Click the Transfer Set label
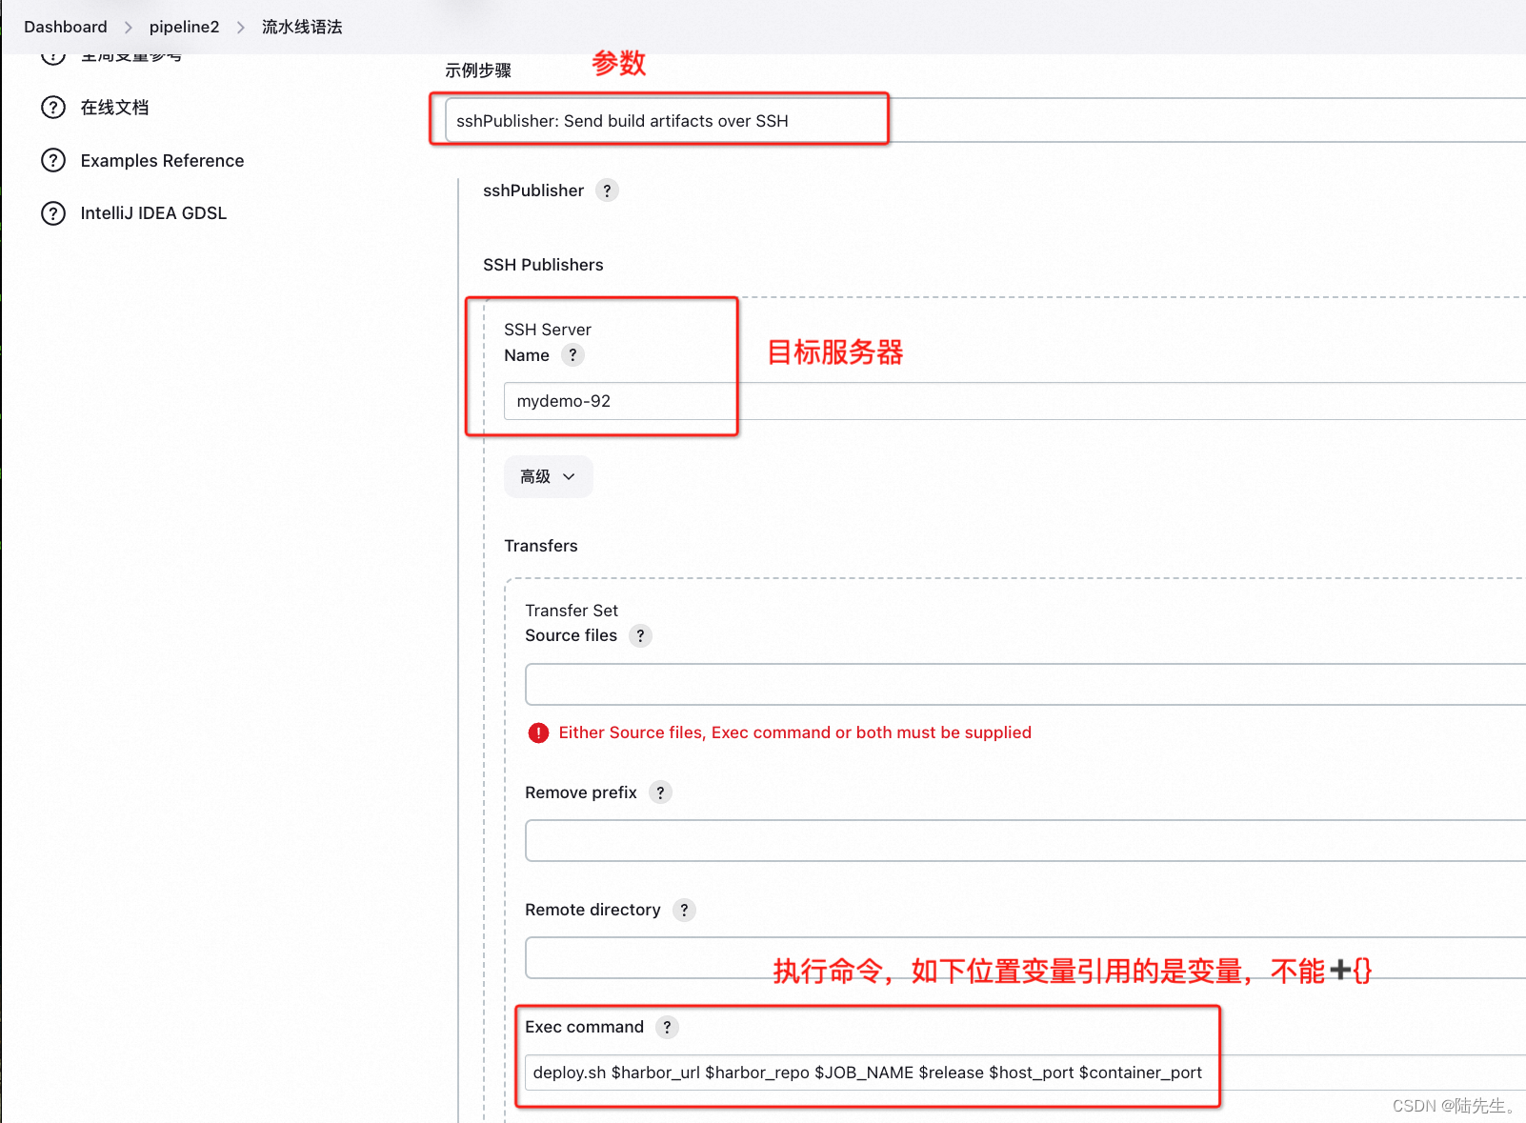The image size is (1526, 1123). (572, 611)
